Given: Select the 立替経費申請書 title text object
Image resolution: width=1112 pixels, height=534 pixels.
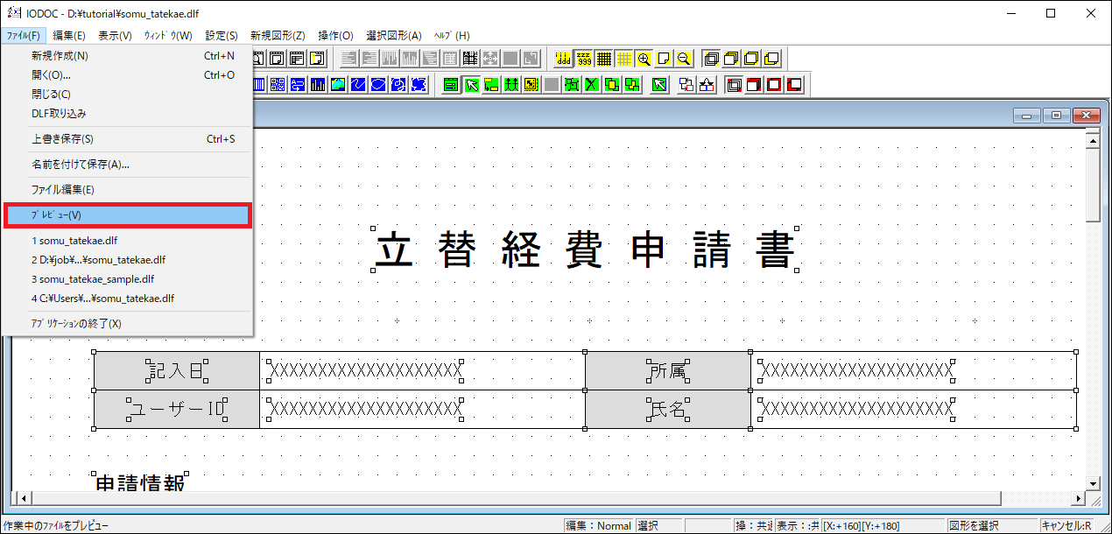Looking at the screenshot, I should (x=585, y=249).
